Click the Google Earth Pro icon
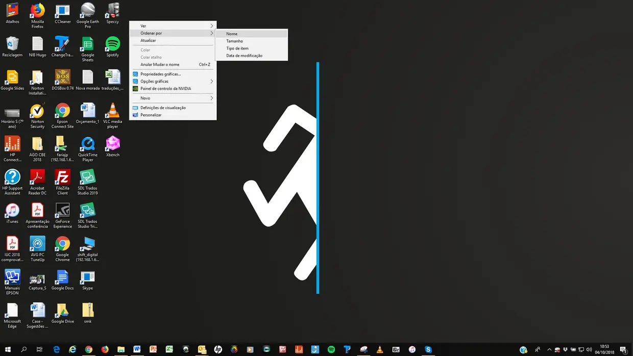 point(88,12)
